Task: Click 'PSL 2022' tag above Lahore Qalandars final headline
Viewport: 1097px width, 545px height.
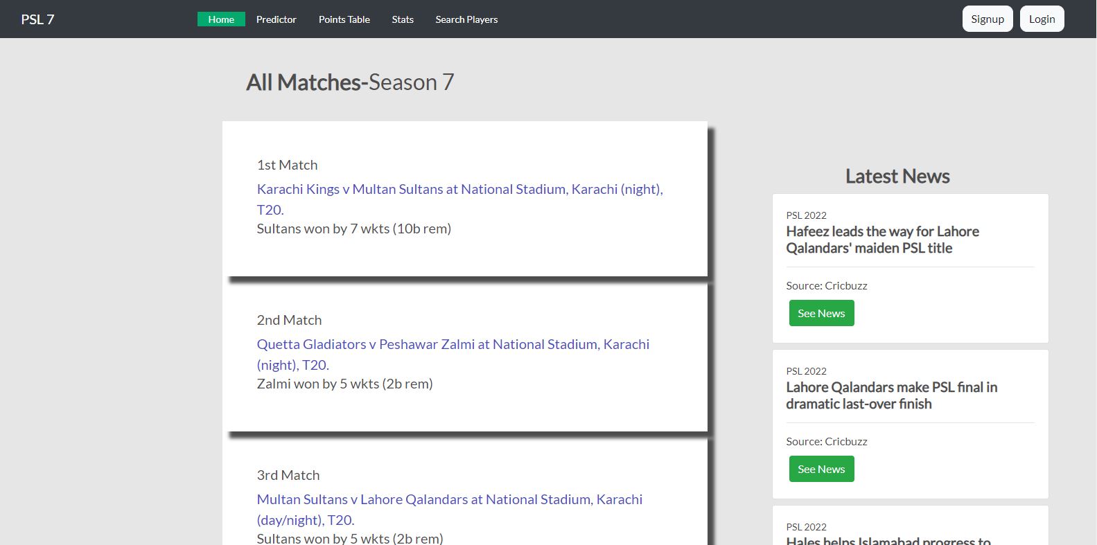Action: (x=807, y=371)
